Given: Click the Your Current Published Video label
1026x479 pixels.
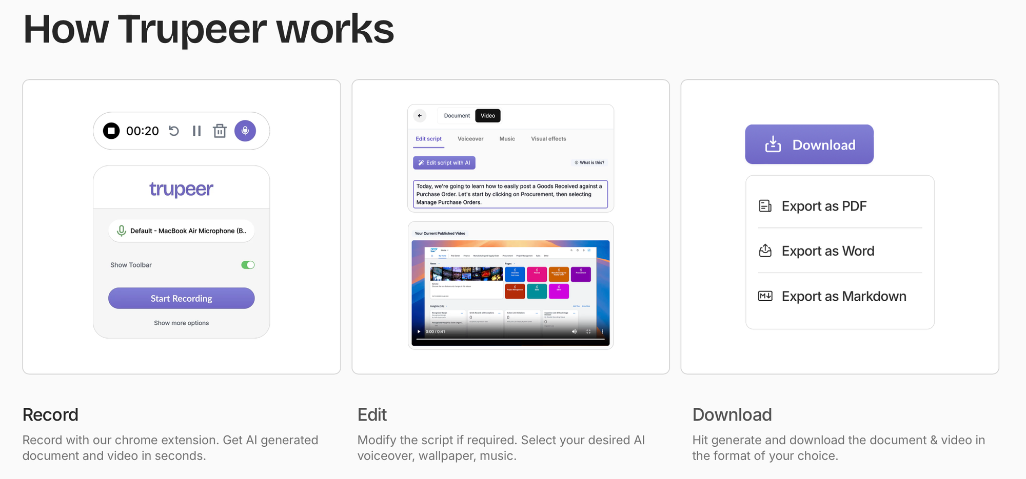Looking at the screenshot, I should coord(440,233).
